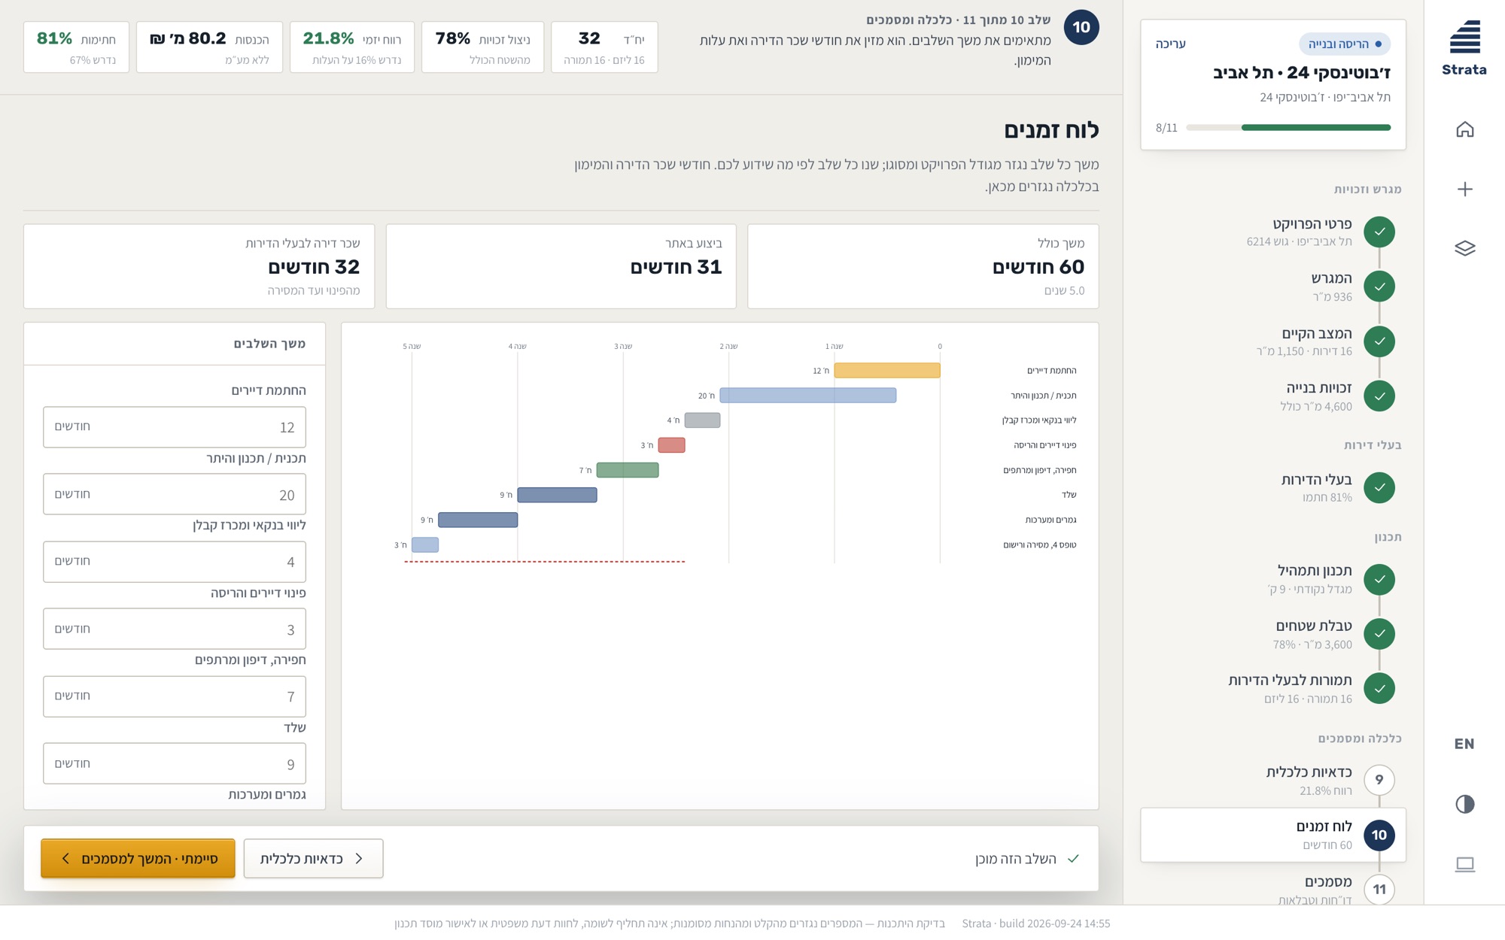Open step תמורות לבעלי הדירות check circle
Screen dimensions: 1505x940
[1379, 689]
